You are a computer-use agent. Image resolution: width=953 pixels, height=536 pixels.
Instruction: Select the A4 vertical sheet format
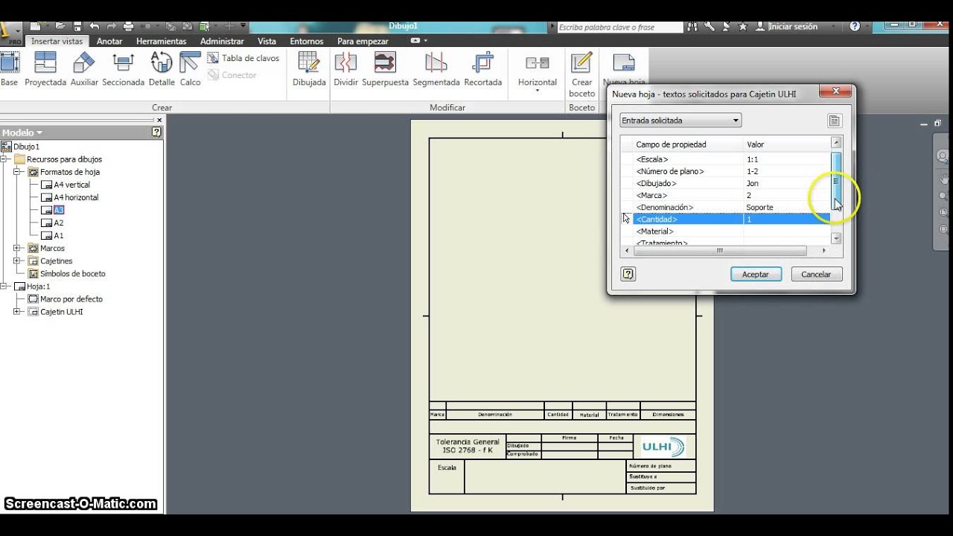pos(71,185)
